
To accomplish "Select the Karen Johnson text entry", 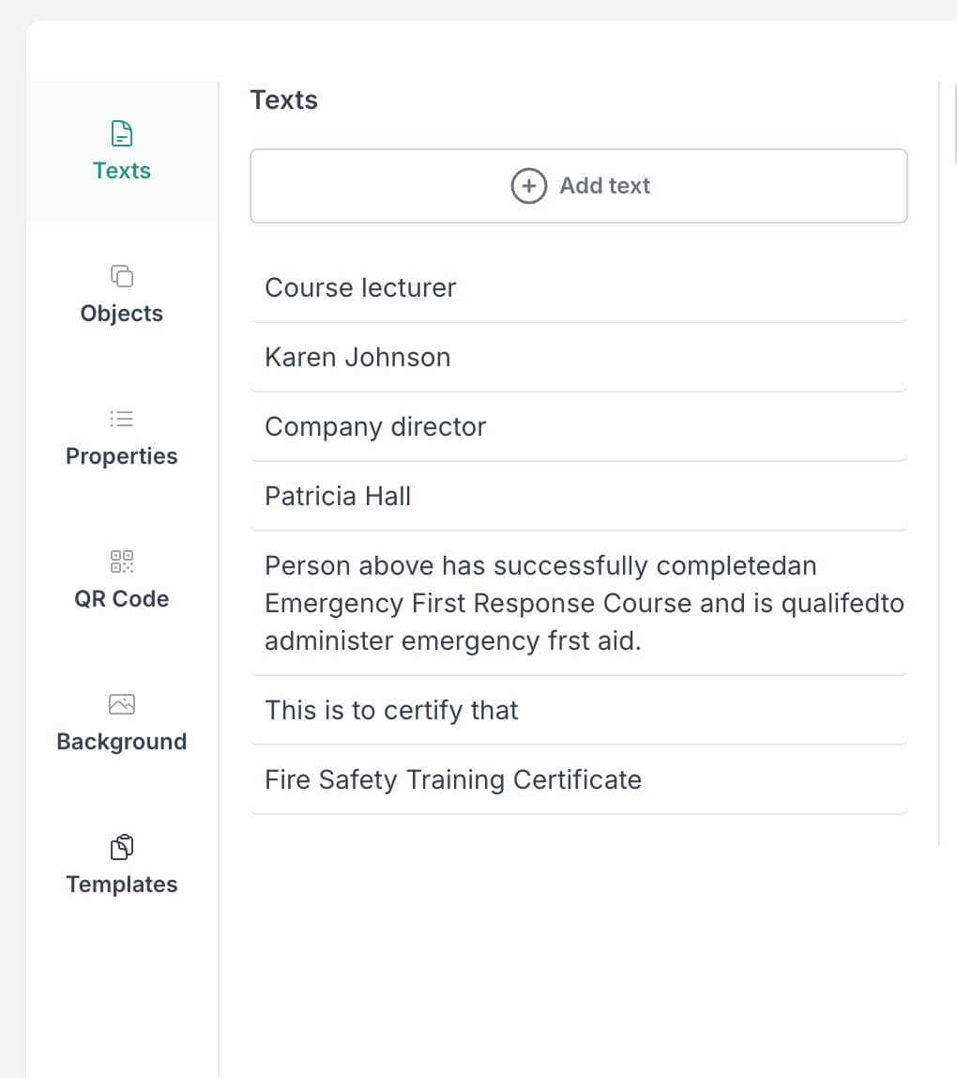I will 357,357.
